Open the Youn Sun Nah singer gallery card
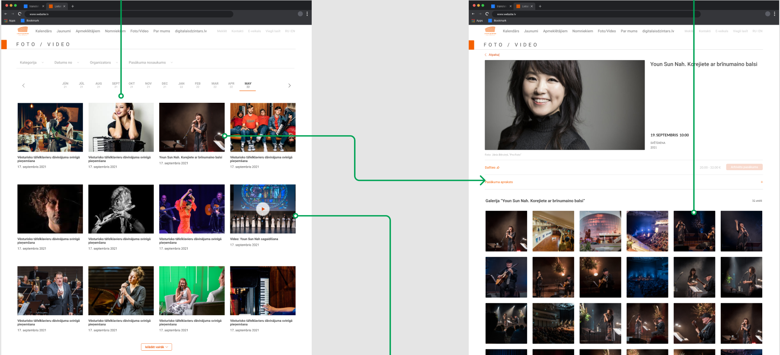Image resolution: width=780 pixels, height=355 pixels. coord(192,127)
